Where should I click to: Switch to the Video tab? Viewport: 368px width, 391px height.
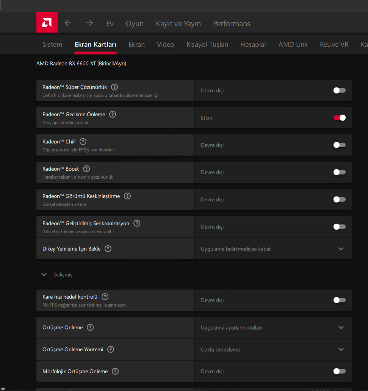click(165, 44)
